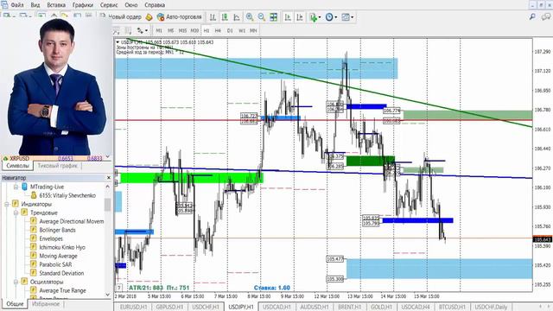
Task: Click the yellow MetaEditor icon beside Новый ордер
Action: coord(149,17)
